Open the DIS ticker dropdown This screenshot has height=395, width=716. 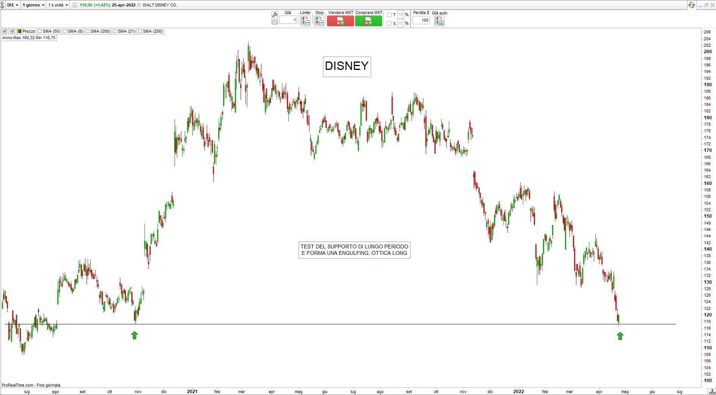(13, 5)
